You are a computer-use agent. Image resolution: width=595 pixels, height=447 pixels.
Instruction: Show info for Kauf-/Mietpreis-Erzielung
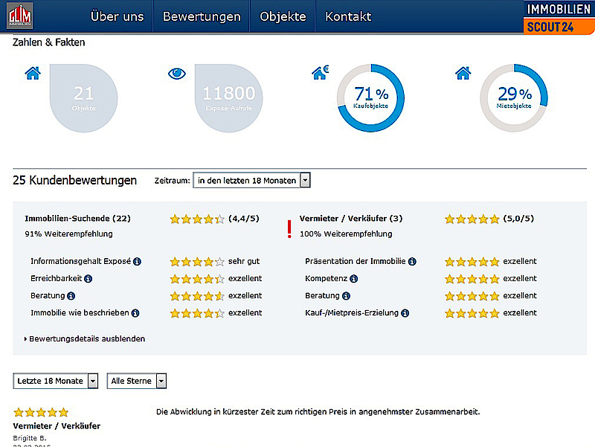[405, 313]
